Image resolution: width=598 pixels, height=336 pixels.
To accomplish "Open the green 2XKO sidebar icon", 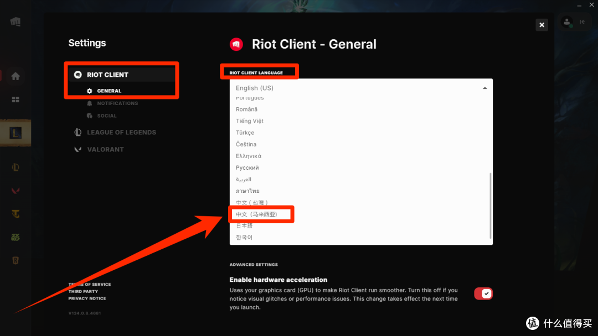I will point(16,237).
